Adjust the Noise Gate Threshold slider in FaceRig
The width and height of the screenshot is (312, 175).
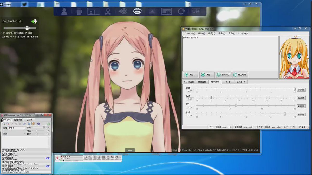tap(27, 28)
